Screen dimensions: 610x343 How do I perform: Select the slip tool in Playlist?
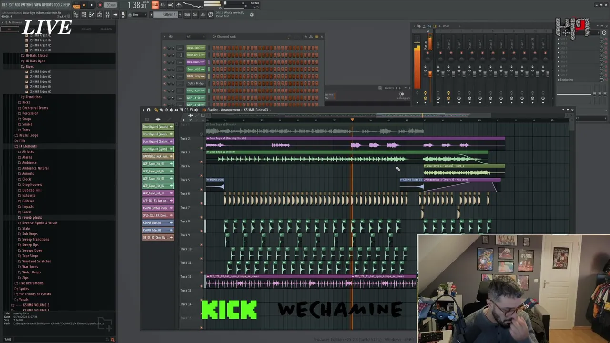176,110
